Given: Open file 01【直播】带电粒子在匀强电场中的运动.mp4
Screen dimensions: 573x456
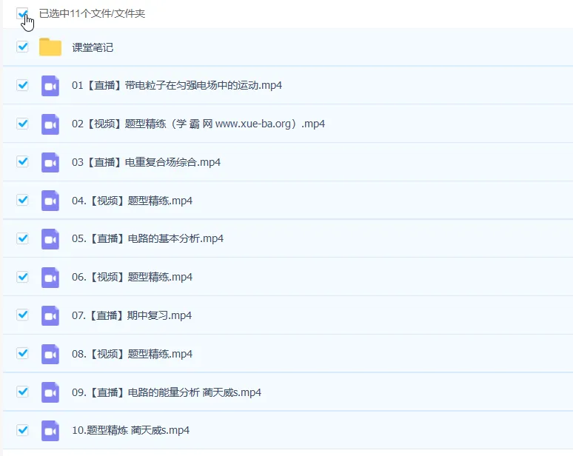Looking at the screenshot, I should (176, 85).
